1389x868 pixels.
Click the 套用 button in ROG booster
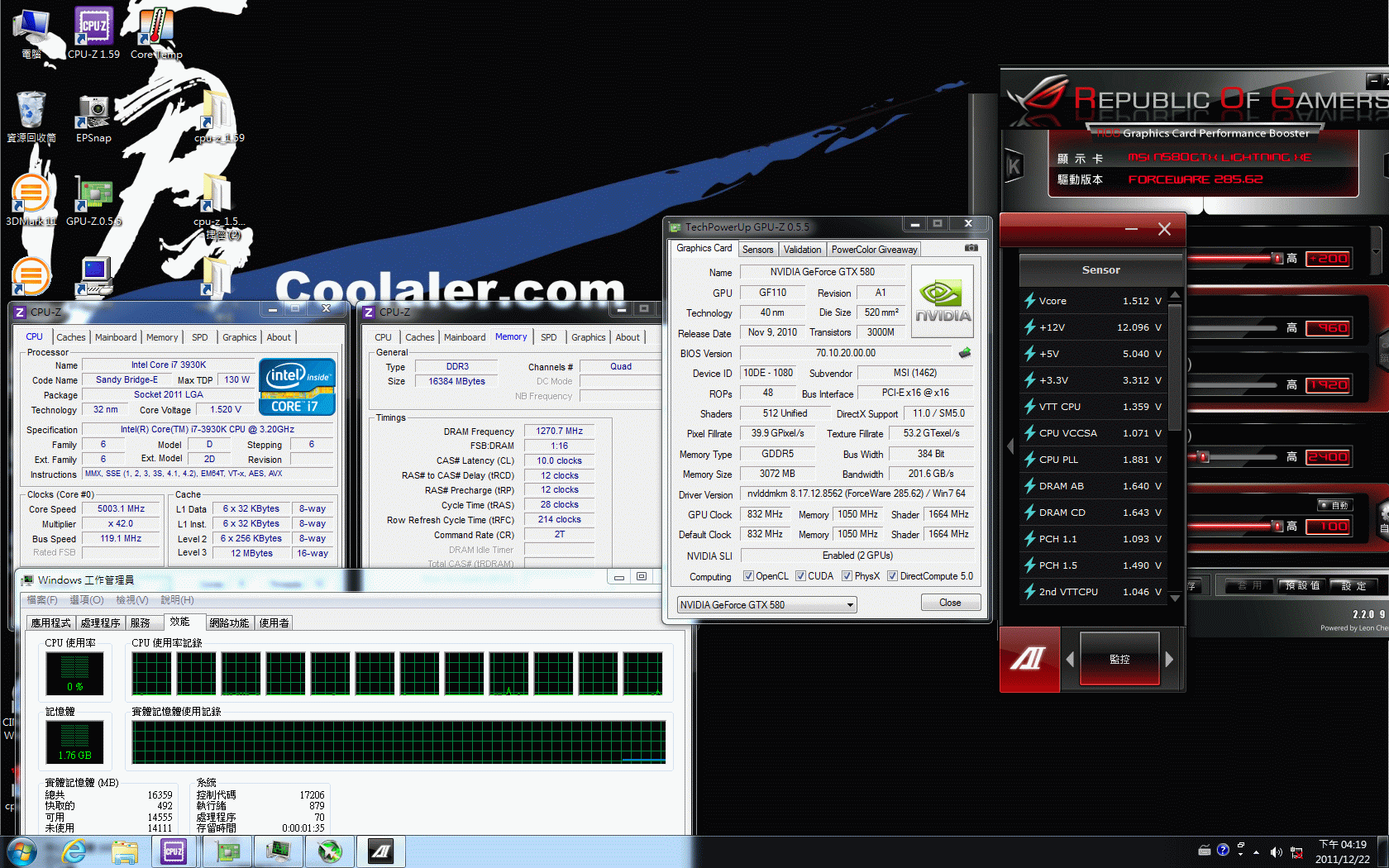1249,586
